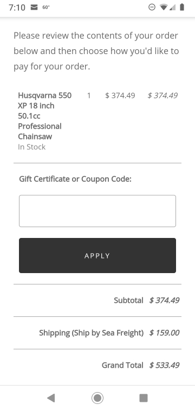Tap the Wi-Fi signal icon

click(x=164, y=8)
